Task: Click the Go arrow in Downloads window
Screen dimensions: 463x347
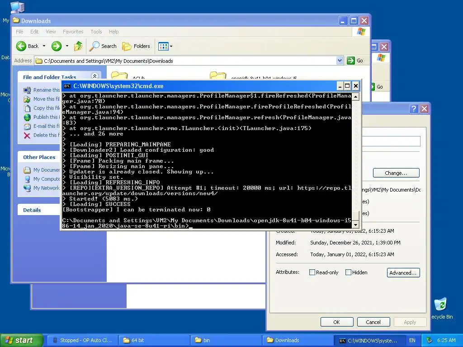Action: coord(351,61)
